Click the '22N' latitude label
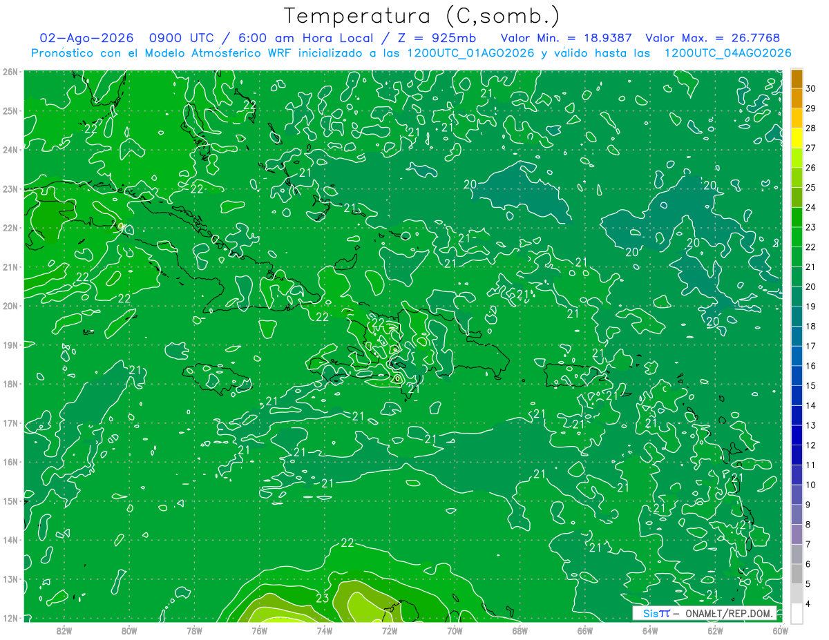 tap(10, 228)
